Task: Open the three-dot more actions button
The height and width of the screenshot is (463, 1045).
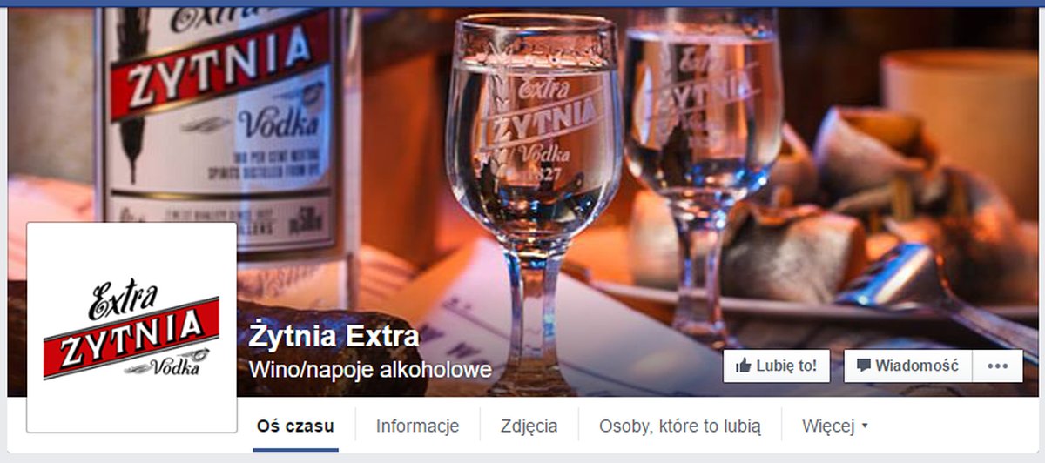Action: [x=997, y=366]
